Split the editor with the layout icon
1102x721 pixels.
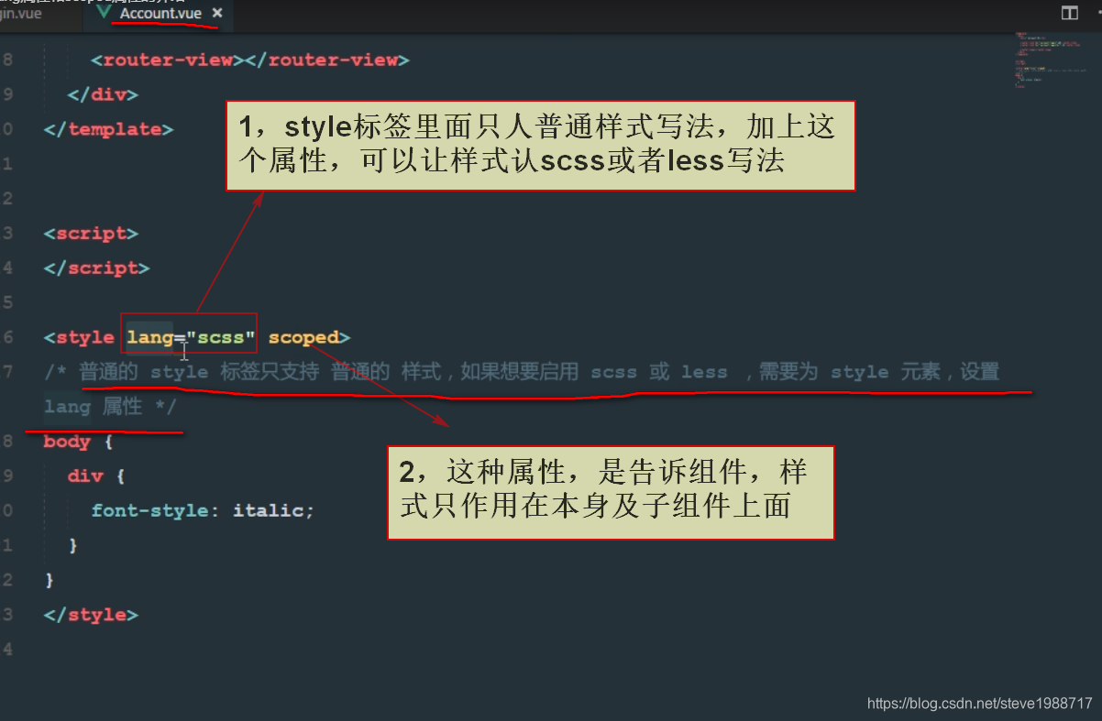pos(1070,13)
